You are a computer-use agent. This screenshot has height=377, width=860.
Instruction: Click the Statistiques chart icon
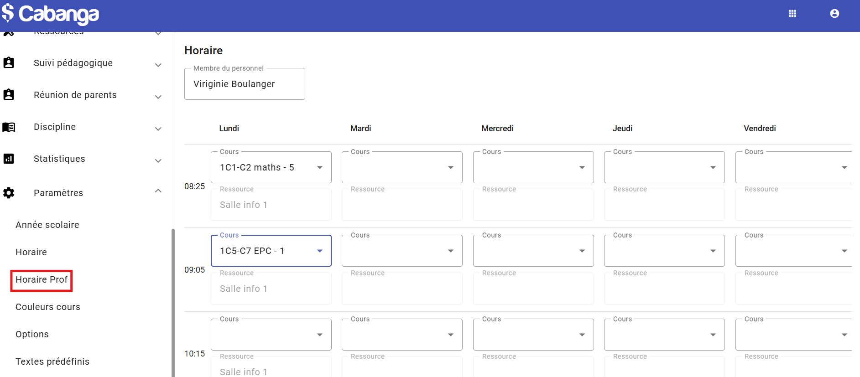click(9, 159)
